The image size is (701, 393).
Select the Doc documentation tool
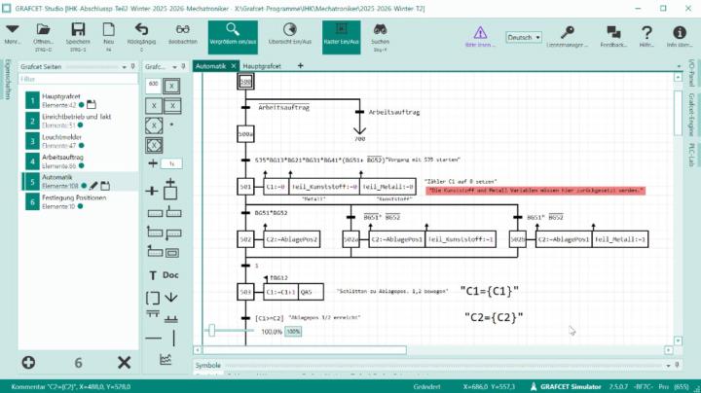[170, 275]
